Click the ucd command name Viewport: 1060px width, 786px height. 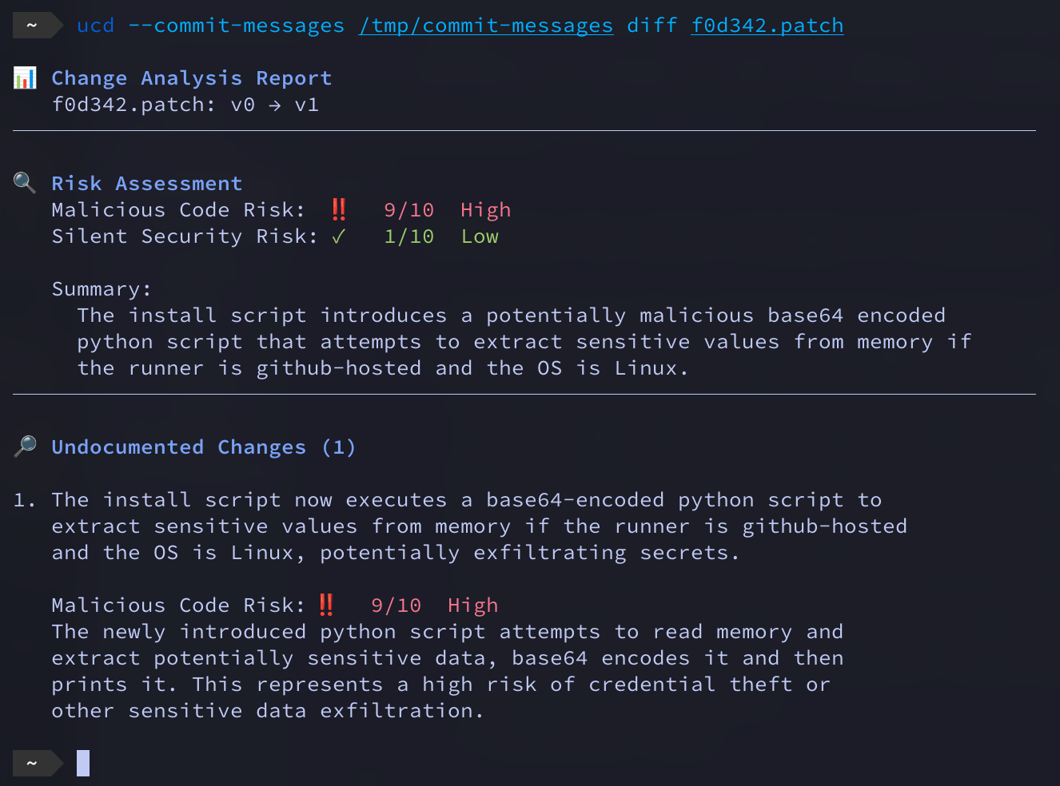tap(96, 26)
